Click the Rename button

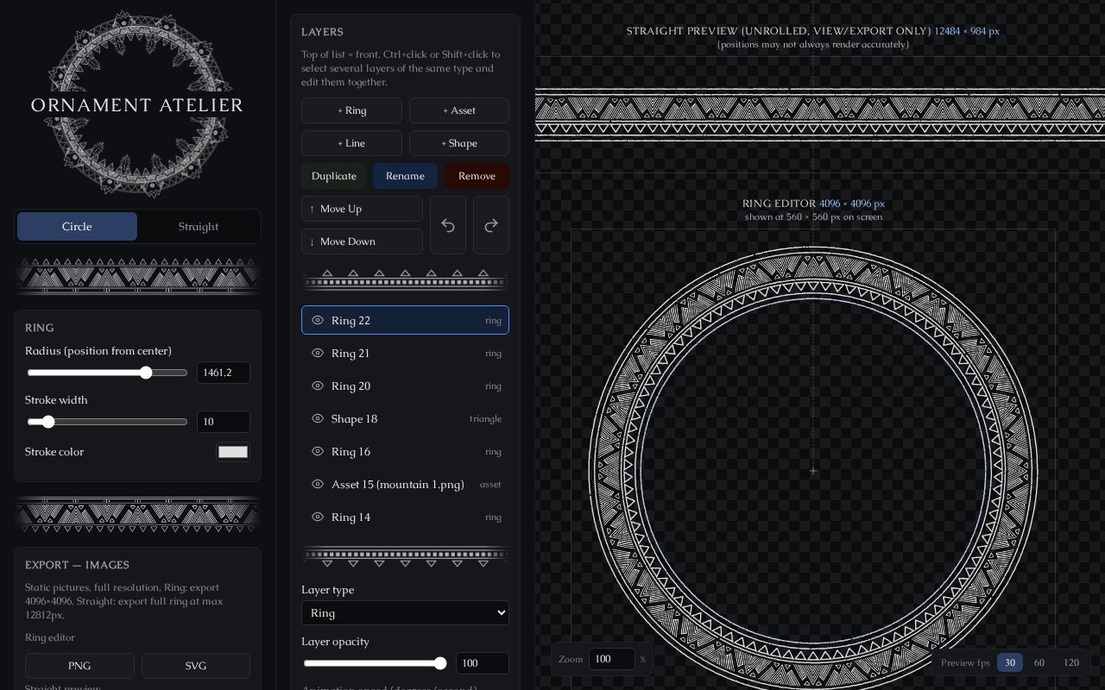[405, 176]
